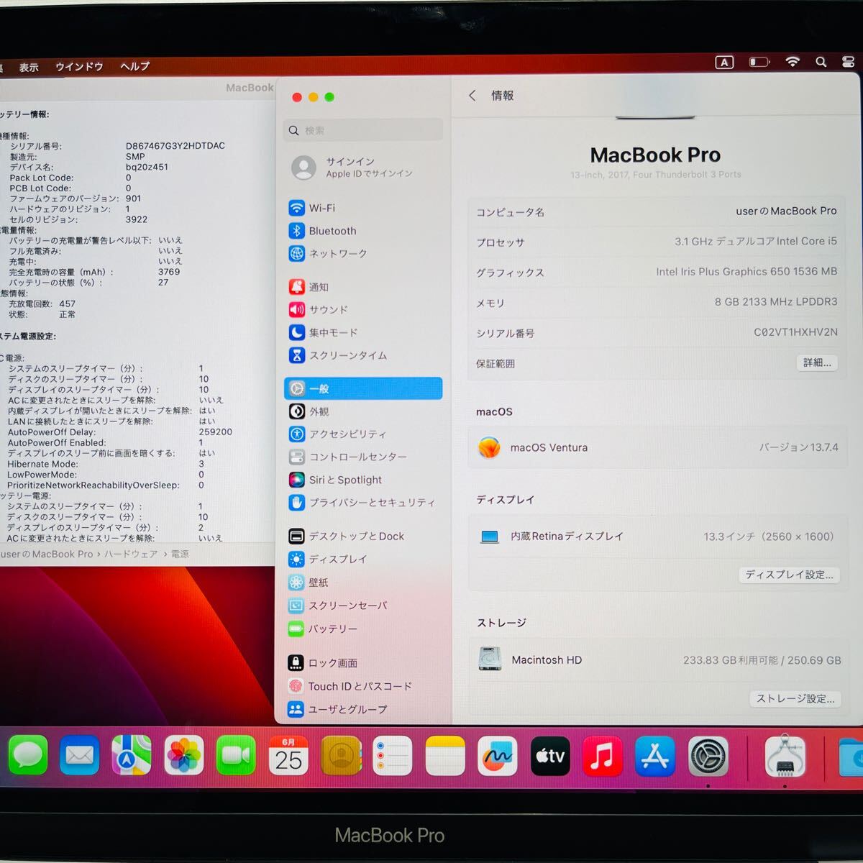Open the ヘルプ menu

tap(134, 66)
